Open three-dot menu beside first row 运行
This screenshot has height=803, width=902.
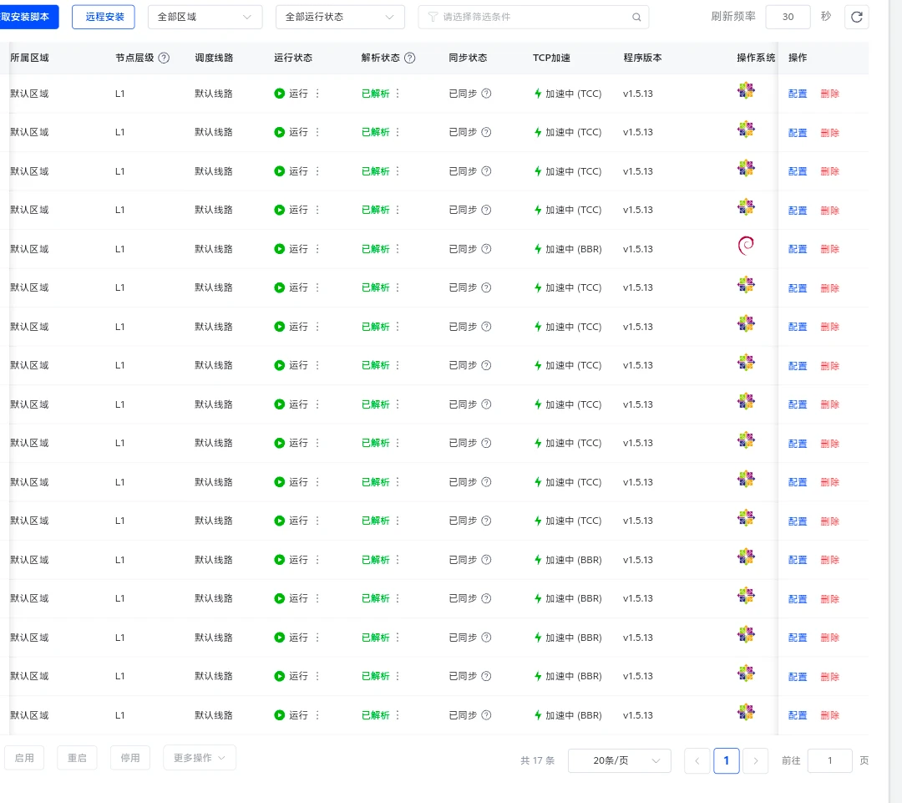tap(317, 94)
